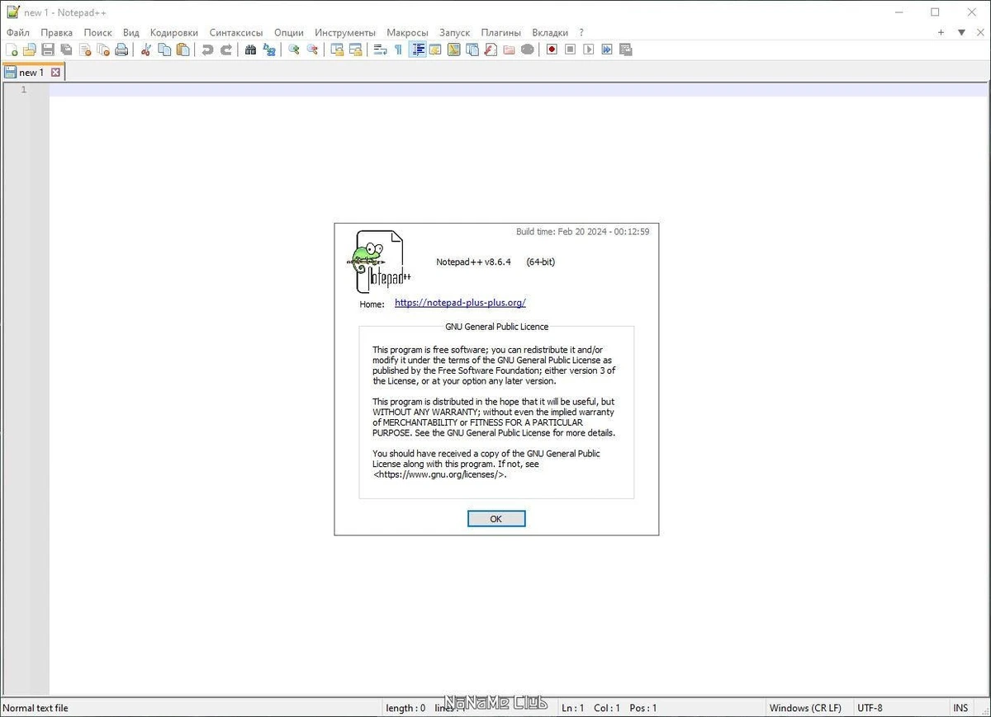Click the Save floppy disk icon
The image size is (991, 717).
48,50
